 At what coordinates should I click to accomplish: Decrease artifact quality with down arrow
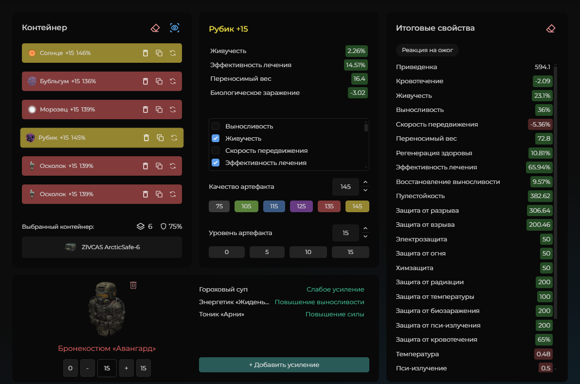(365, 190)
